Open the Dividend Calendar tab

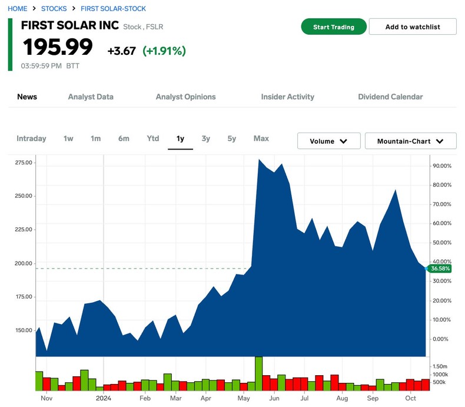coord(390,97)
